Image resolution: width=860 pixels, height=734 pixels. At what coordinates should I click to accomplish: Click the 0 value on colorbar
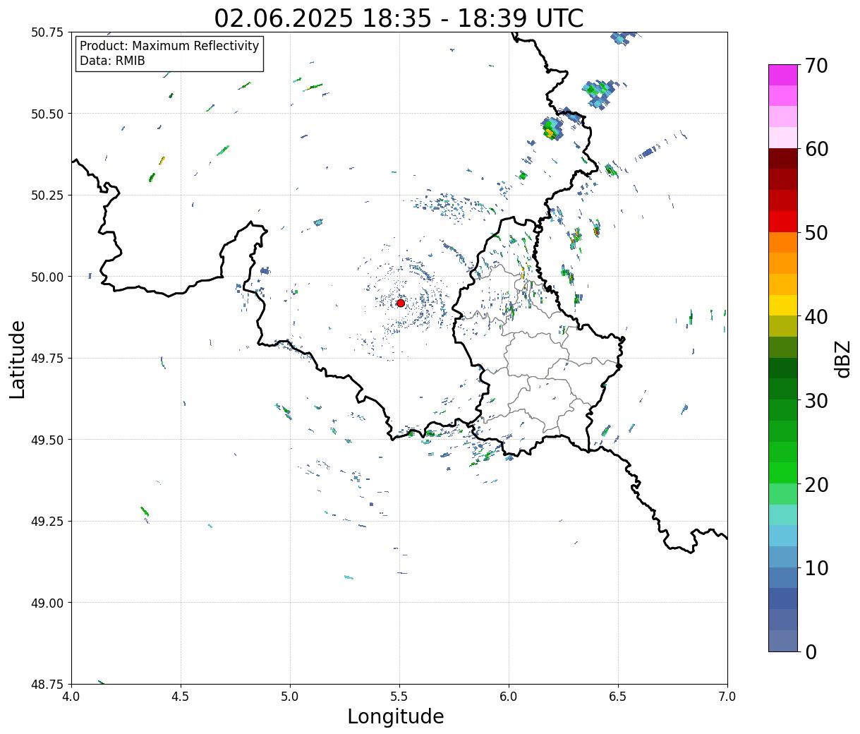tap(811, 651)
